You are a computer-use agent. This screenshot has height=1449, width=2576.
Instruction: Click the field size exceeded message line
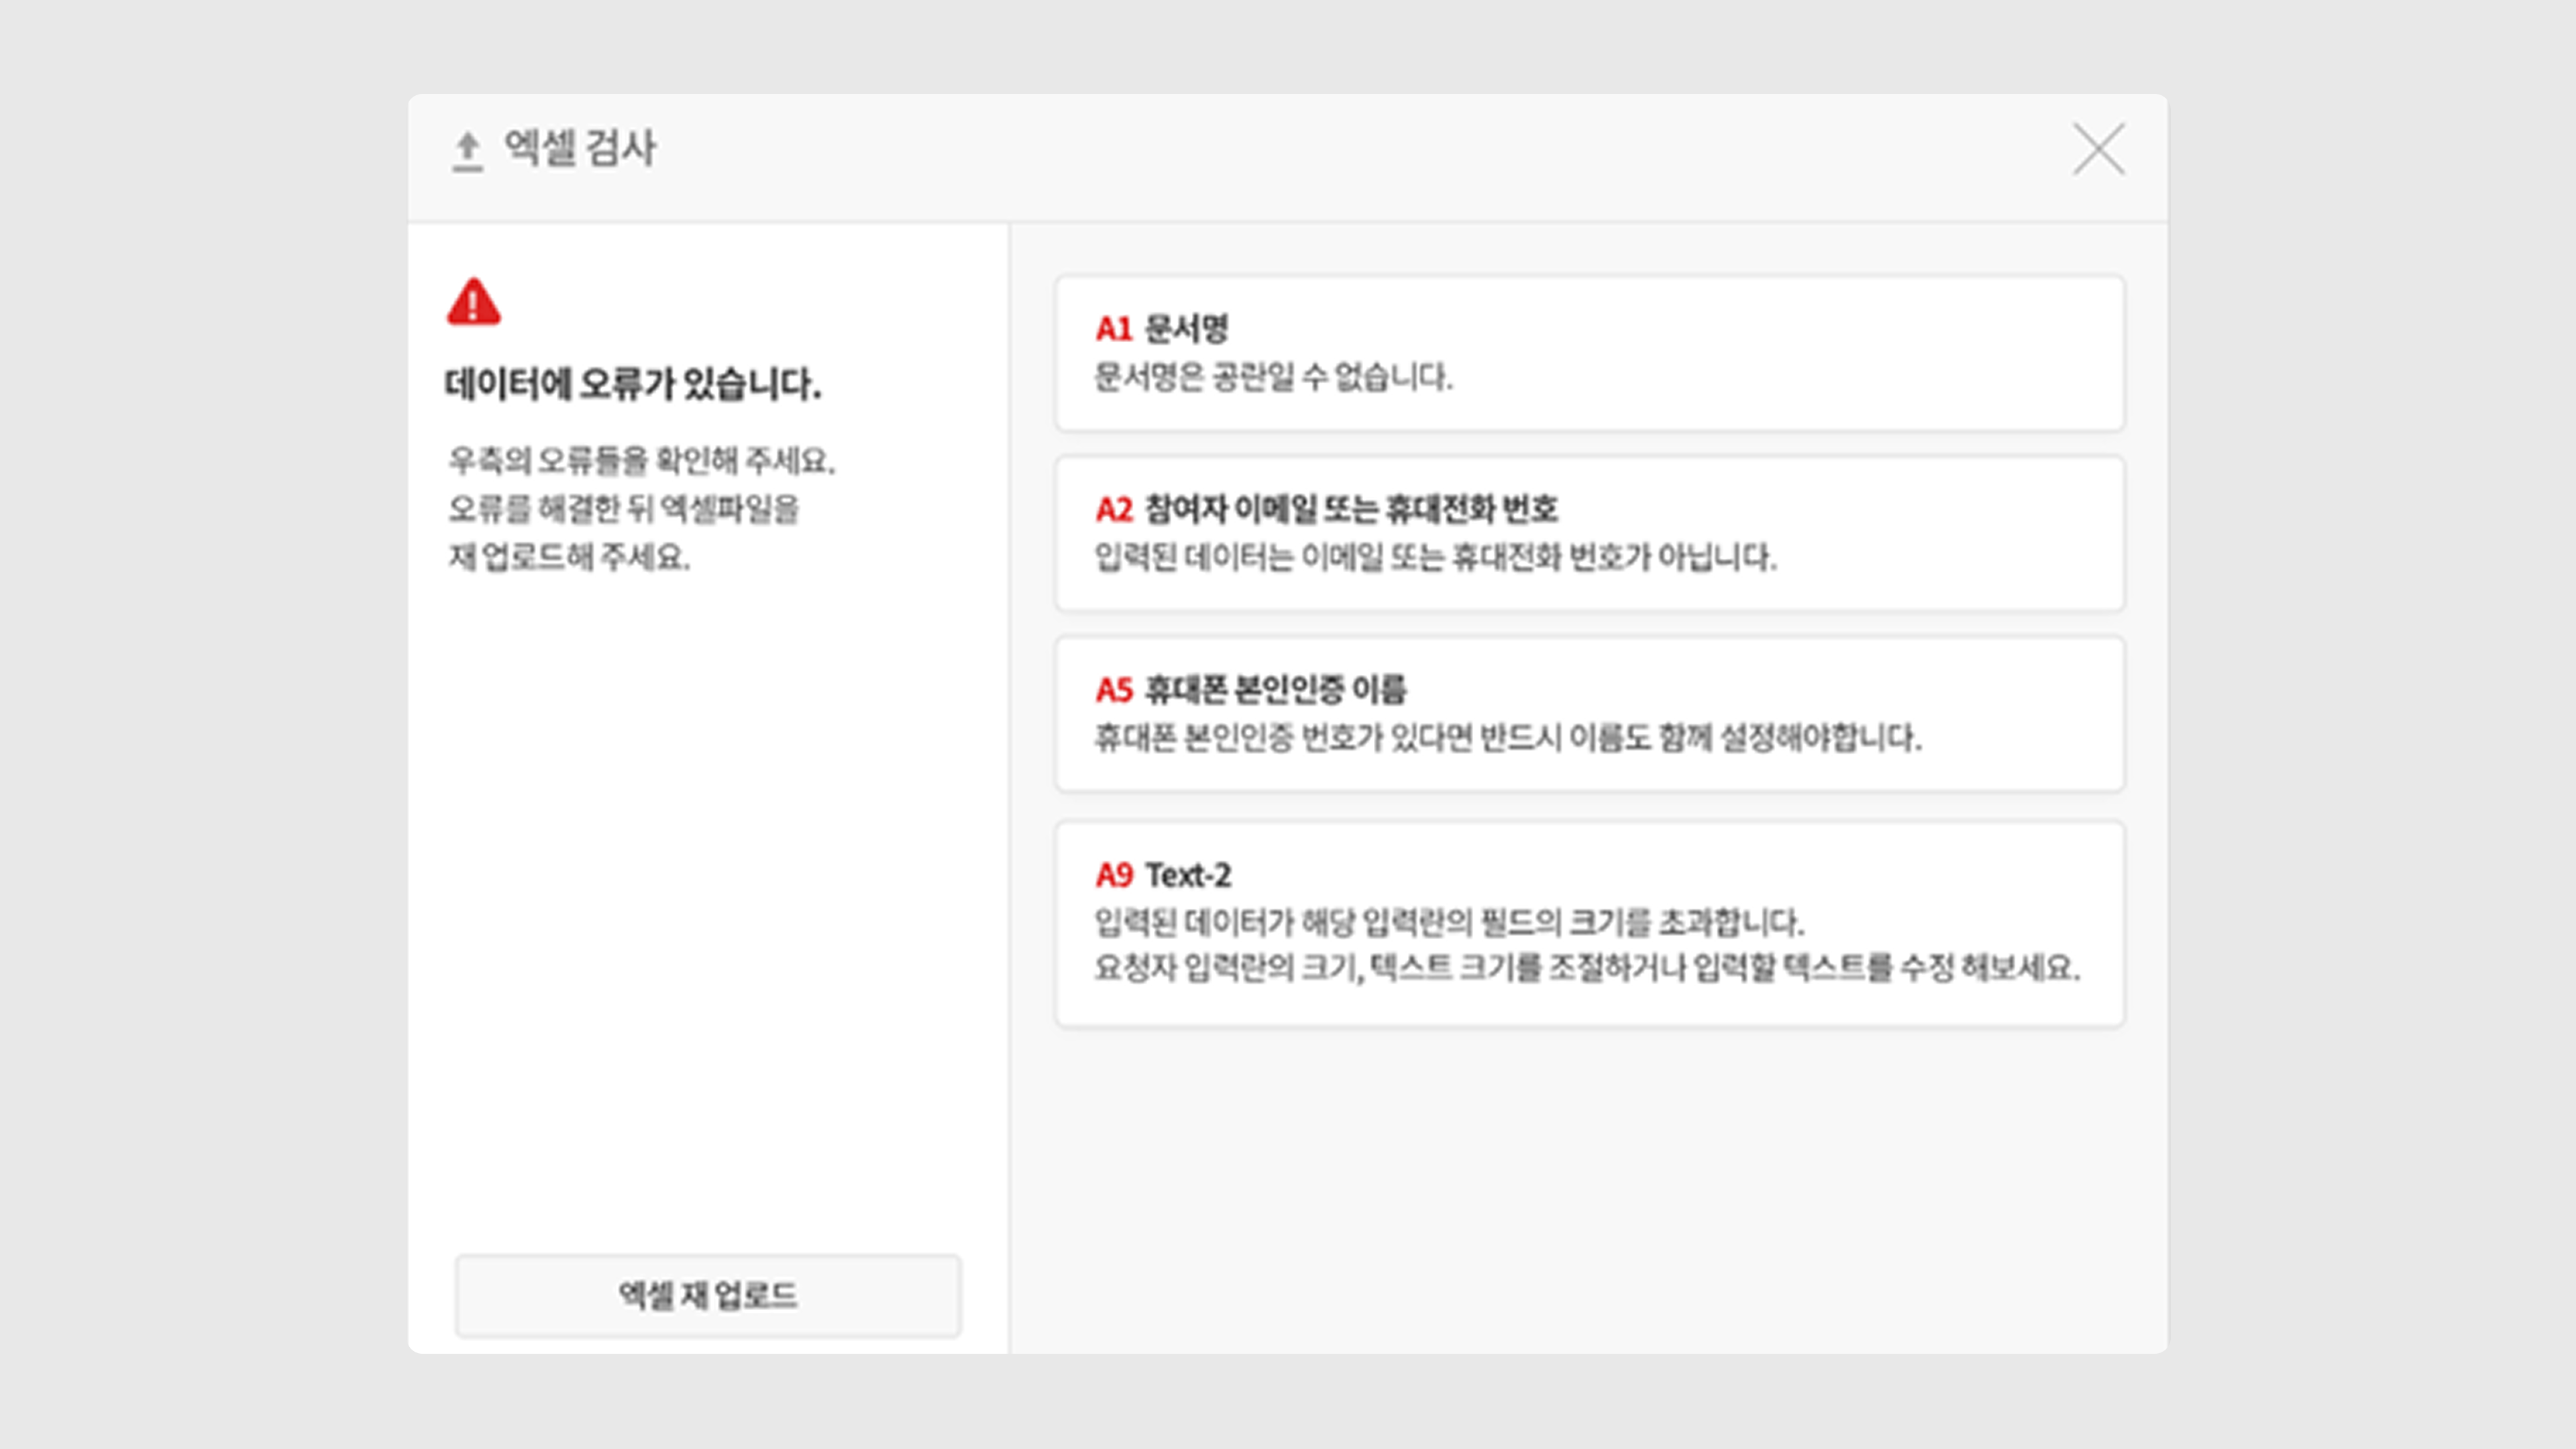[1449, 922]
